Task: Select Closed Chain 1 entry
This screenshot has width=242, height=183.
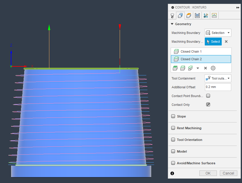Action: tap(201, 51)
